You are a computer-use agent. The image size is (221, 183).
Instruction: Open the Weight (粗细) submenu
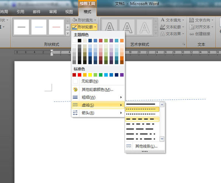point(98,97)
